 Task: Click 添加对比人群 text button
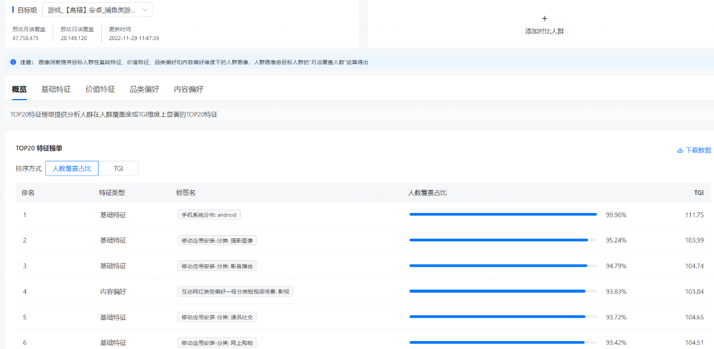pyautogui.click(x=544, y=32)
